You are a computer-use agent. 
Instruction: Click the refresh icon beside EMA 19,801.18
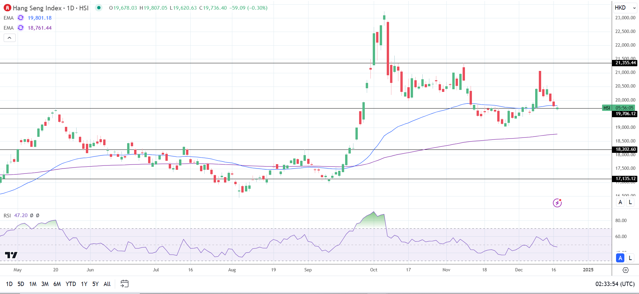pyautogui.click(x=21, y=18)
